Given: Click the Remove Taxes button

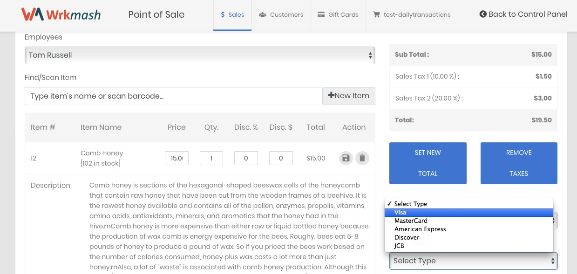Looking at the screenshot, I should pyautogui.click(x=518, y=163).
